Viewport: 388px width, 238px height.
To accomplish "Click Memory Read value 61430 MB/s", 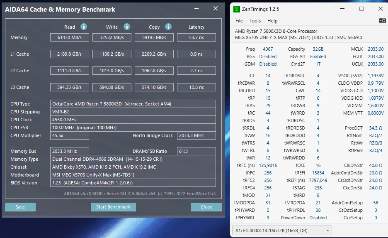I will pos(70,37).
